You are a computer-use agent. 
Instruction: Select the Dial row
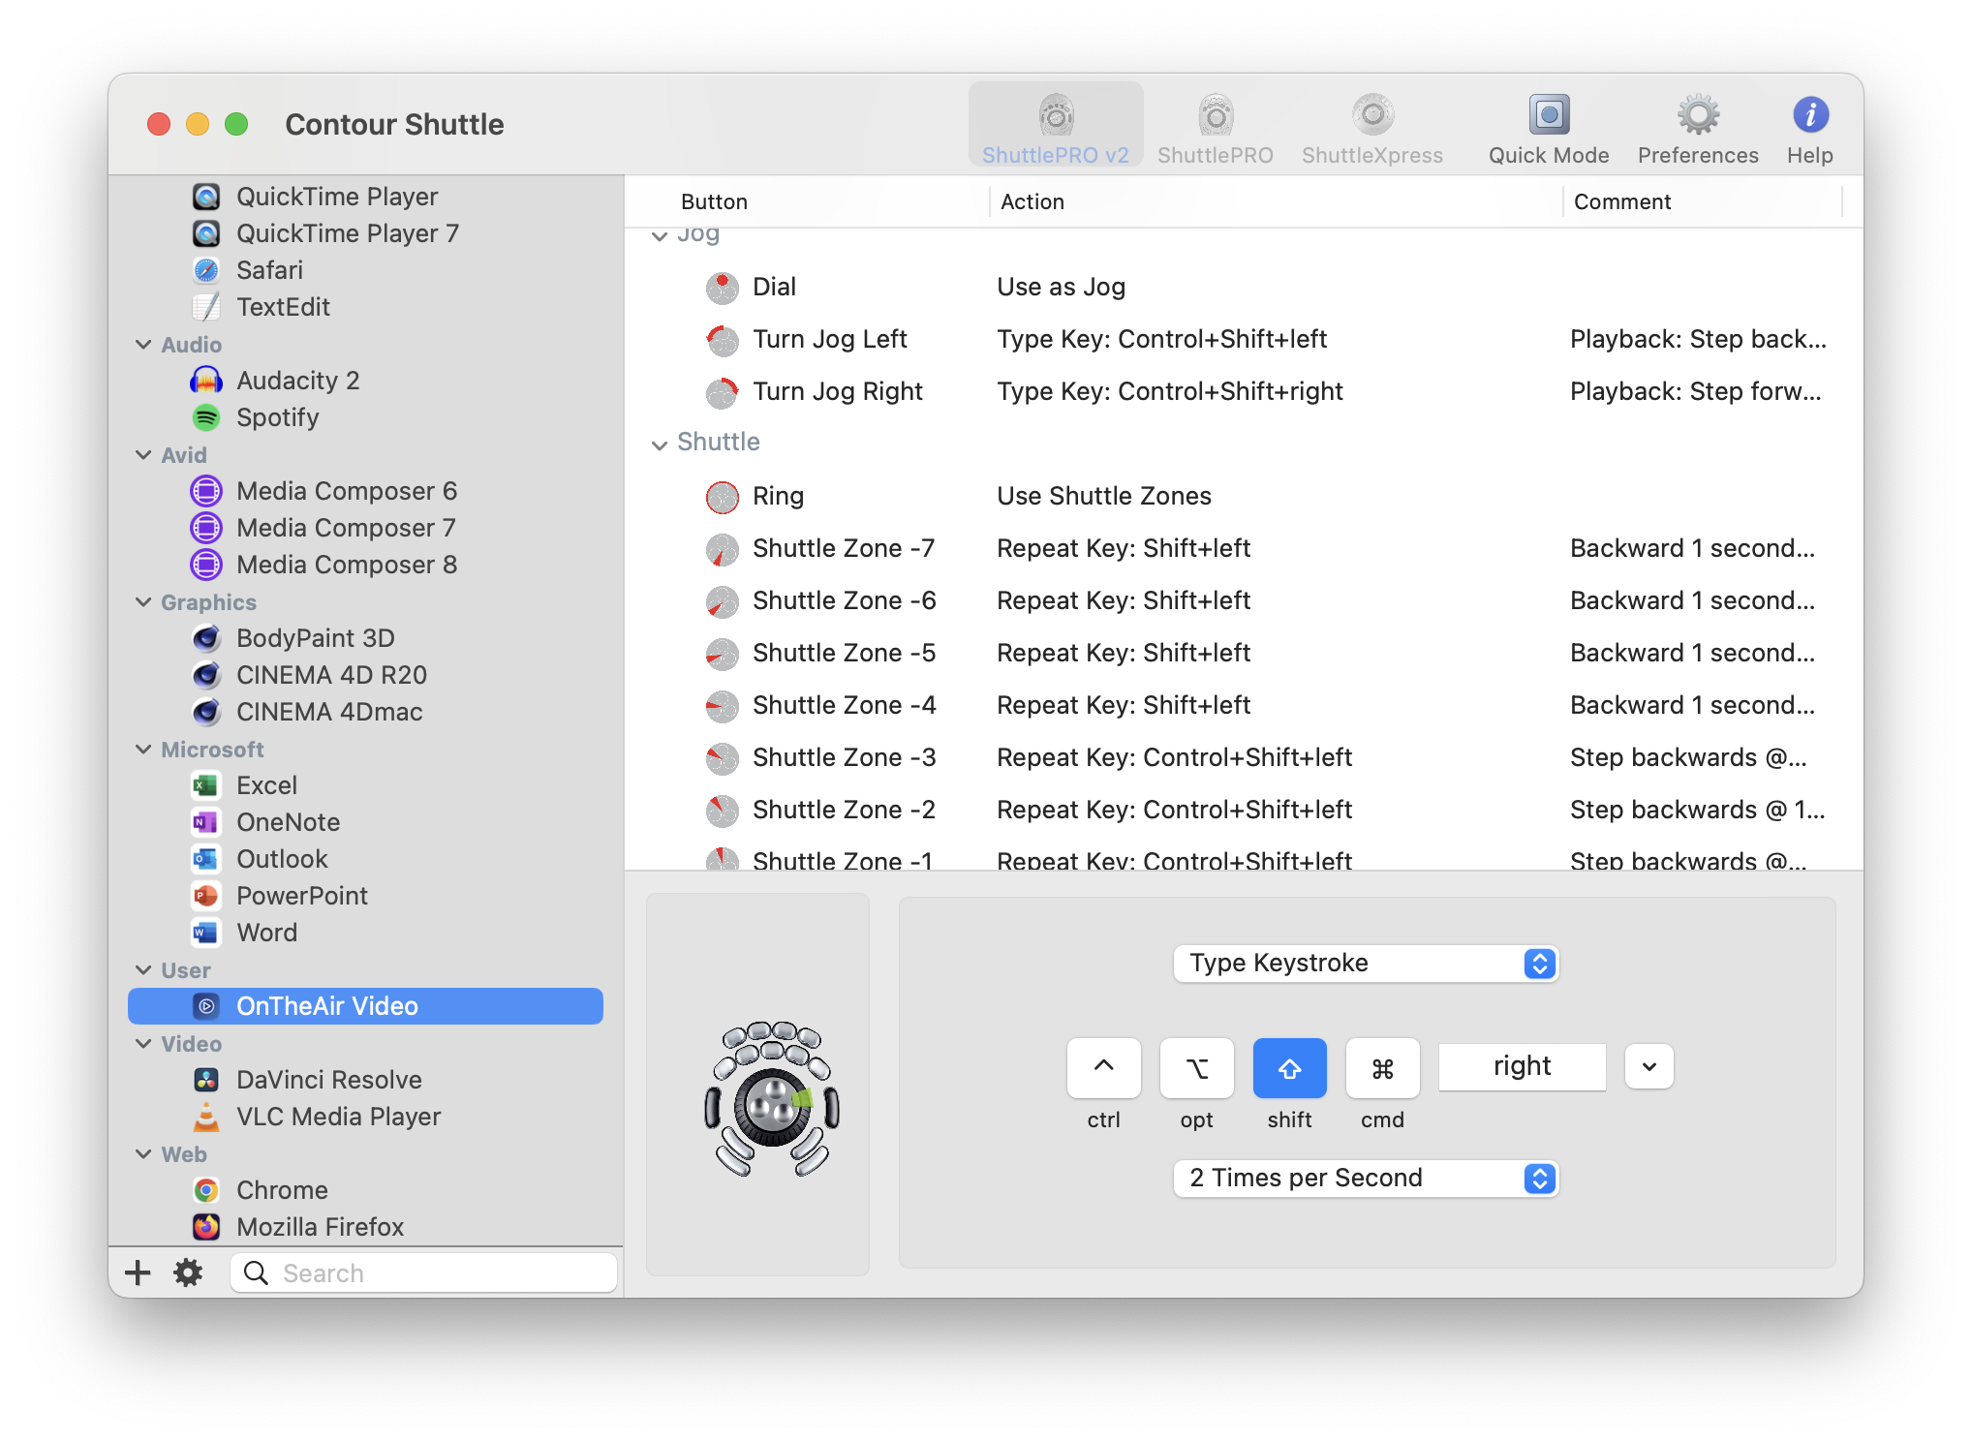coord(1244,287)
